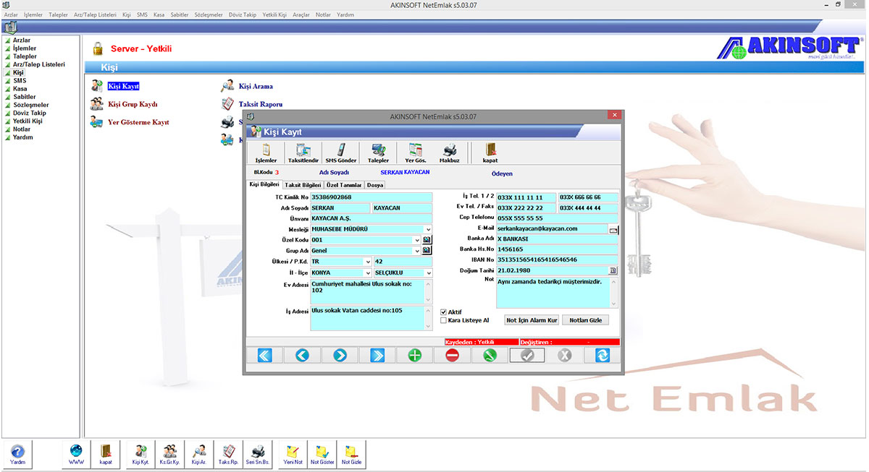Open the Mesleği dropdown
This screenshot has width=869, height=472.
tap(429, 229)
